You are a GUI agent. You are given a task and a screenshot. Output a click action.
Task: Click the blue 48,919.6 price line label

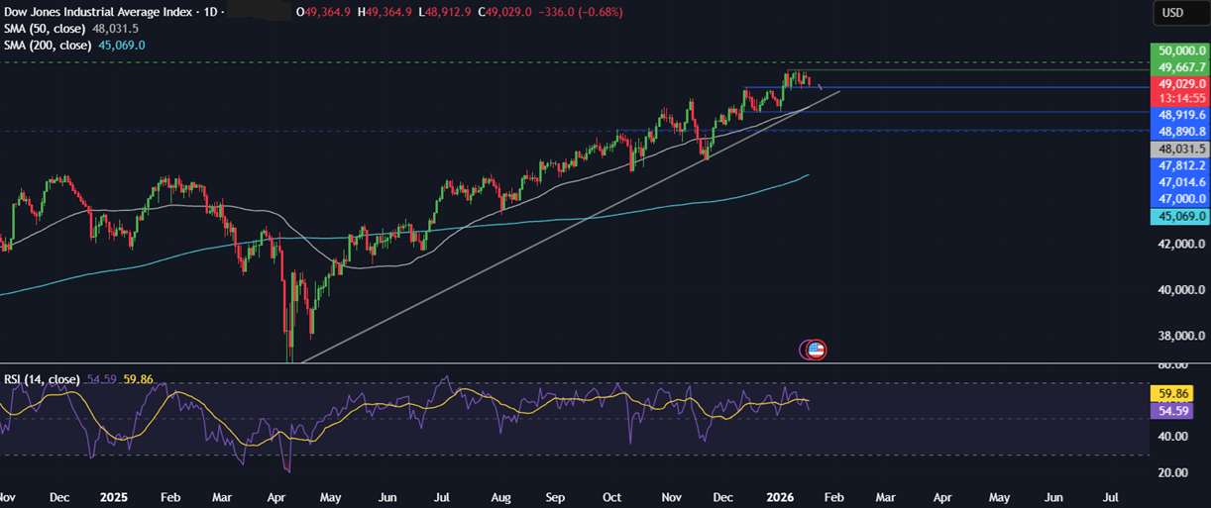(1179, 115)
